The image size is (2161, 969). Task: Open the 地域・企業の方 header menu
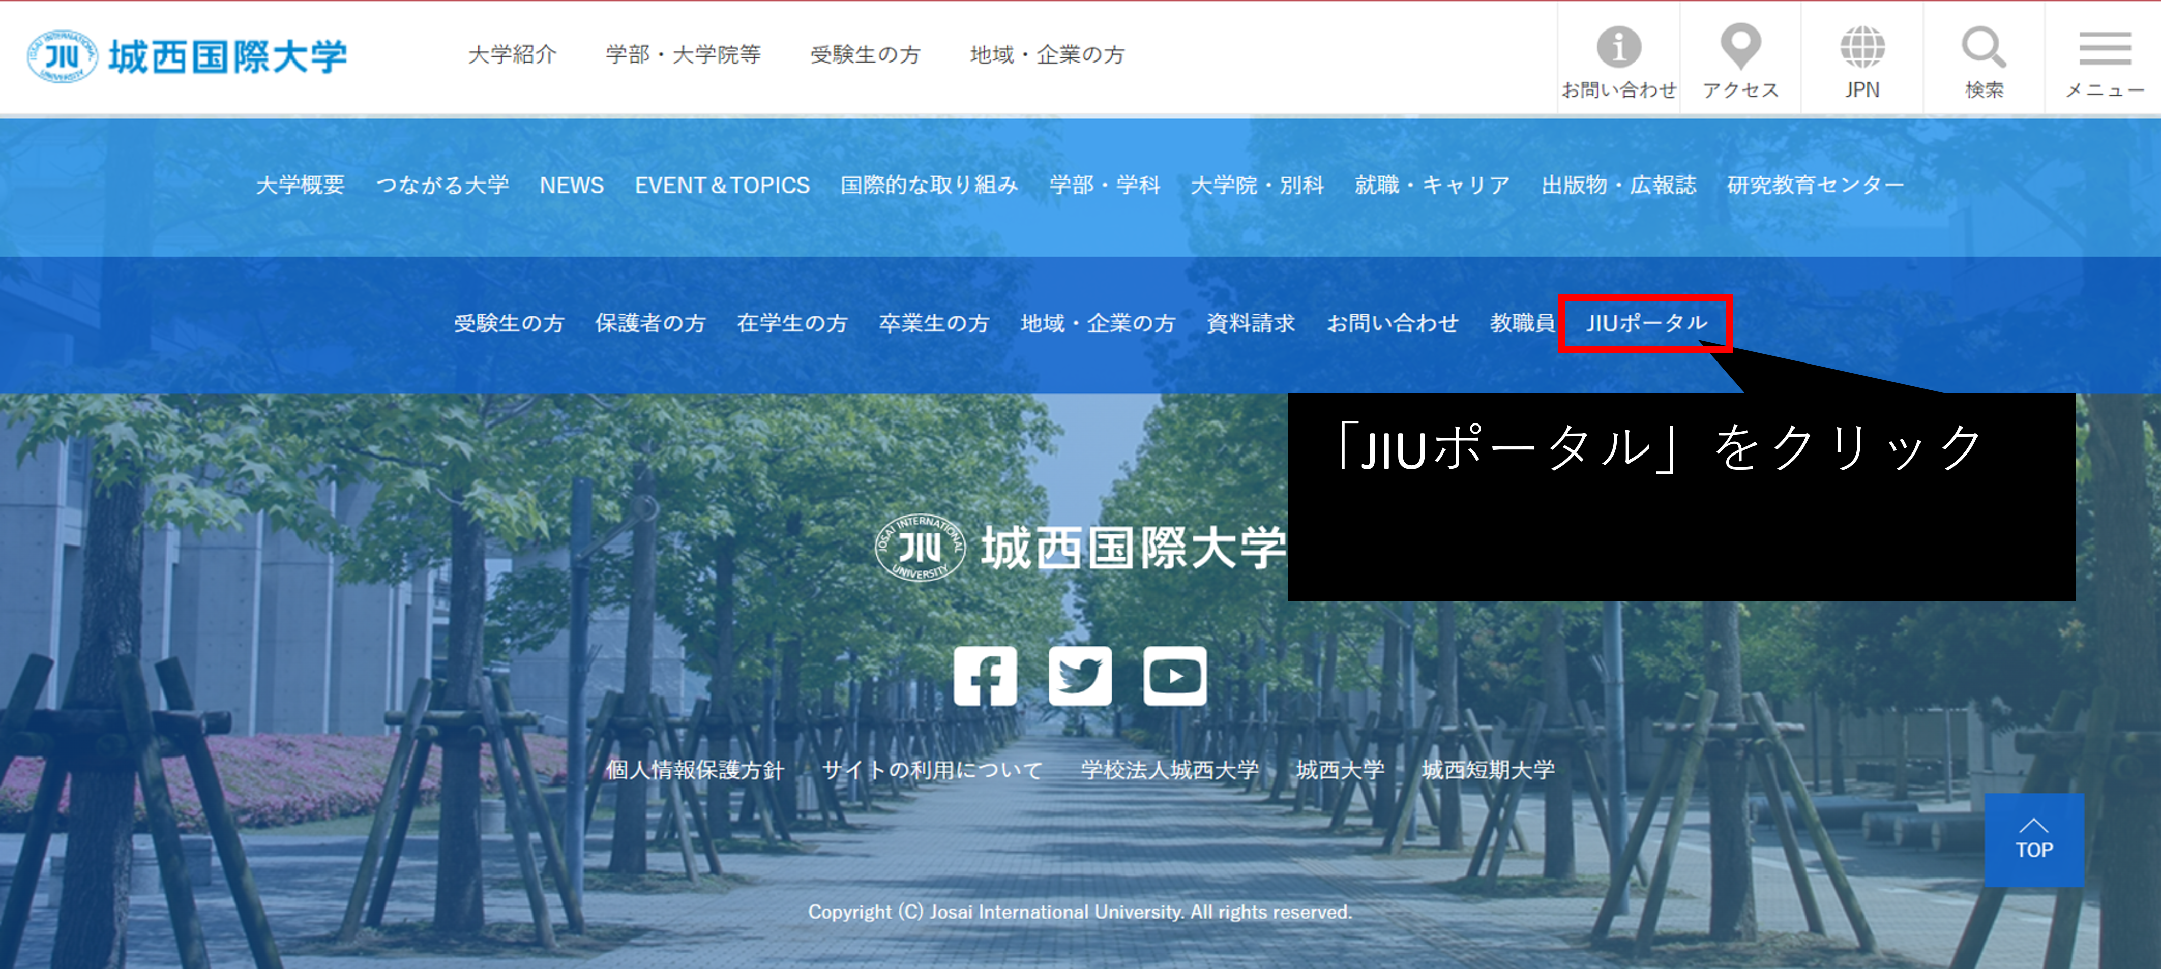pos(1047,54)
